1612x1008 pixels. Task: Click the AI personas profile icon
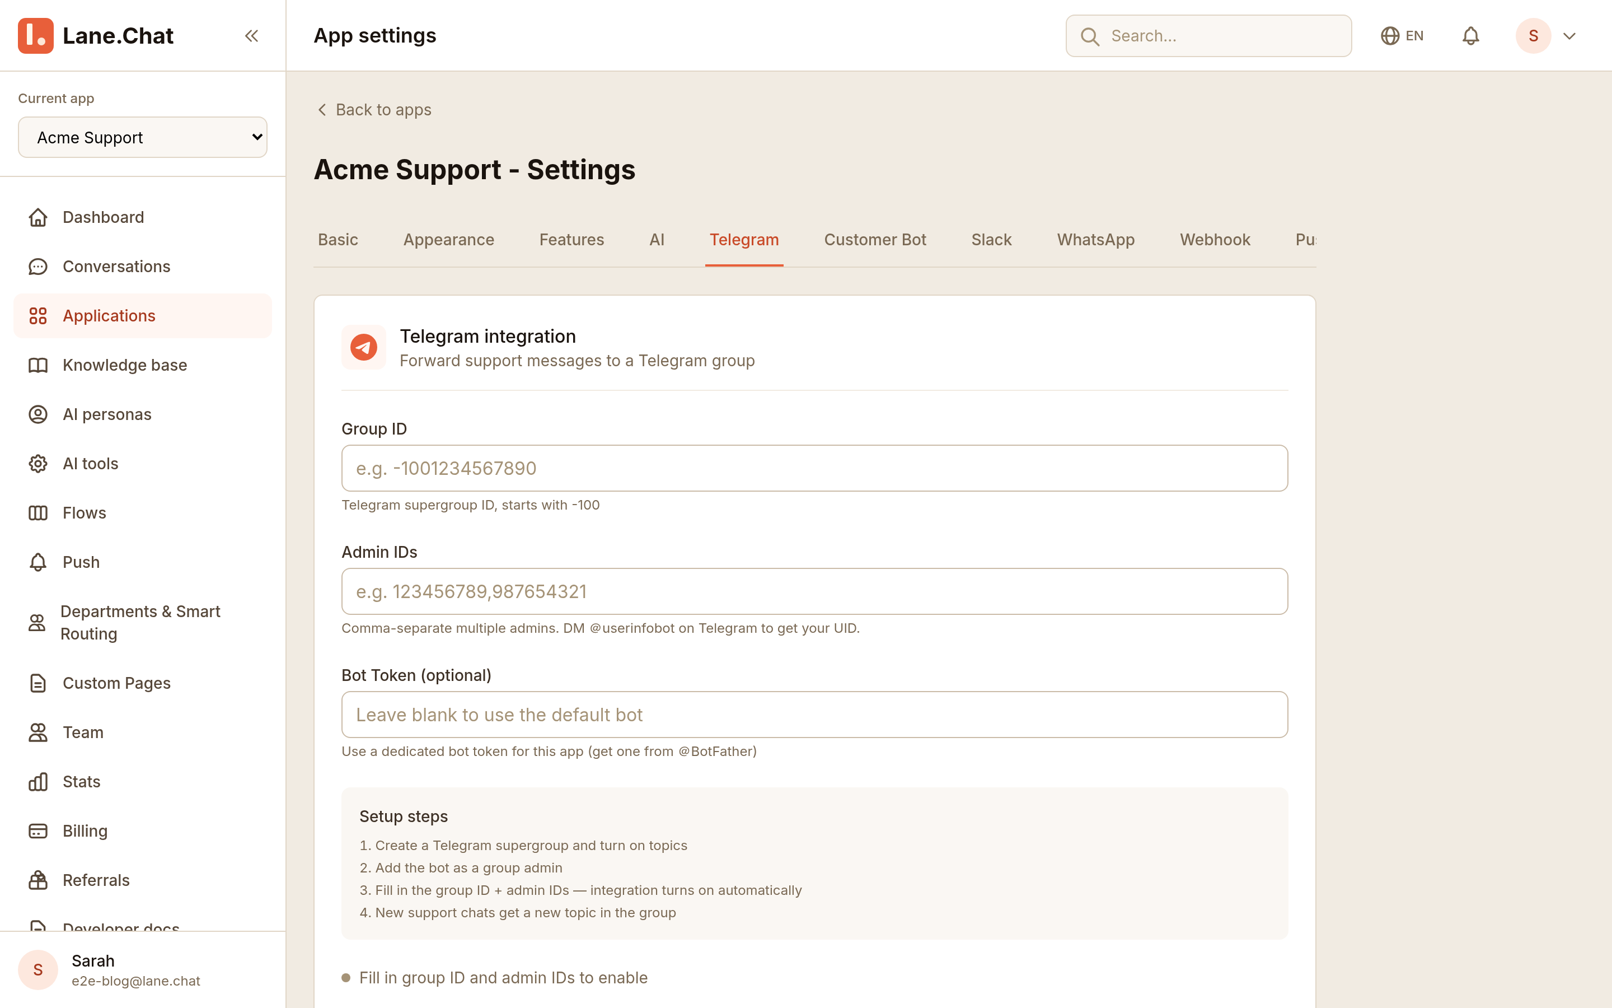(x=38, y=414)
